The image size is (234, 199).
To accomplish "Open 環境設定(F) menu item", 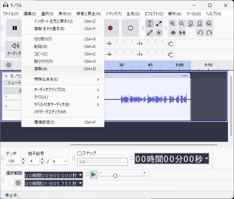I will point(63,122).
